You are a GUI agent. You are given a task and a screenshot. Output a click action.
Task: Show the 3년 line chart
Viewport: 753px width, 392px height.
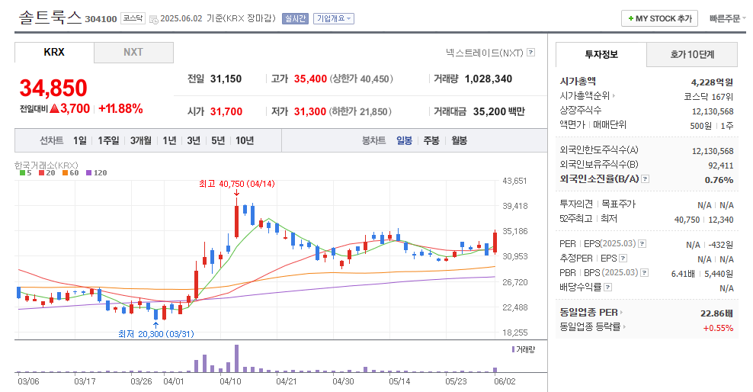[x=194, y=140]
